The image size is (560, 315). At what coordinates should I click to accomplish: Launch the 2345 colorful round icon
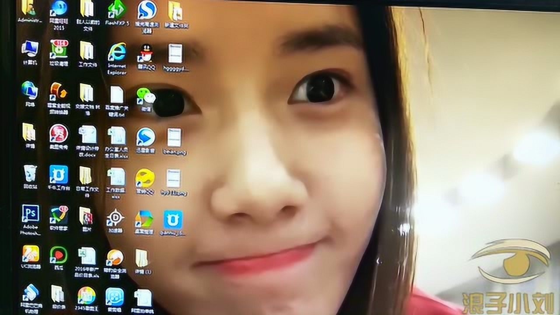click(87, 296)
